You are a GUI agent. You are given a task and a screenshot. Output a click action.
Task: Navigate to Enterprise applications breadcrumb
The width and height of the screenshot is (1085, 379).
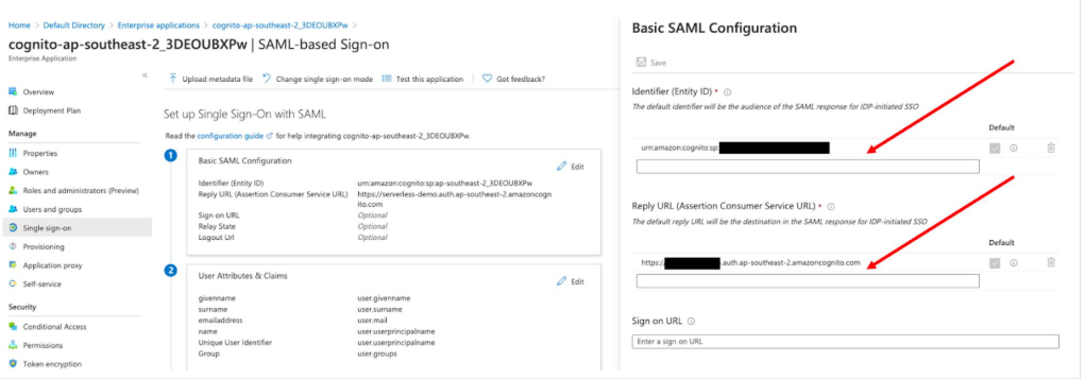pos(158,25)
